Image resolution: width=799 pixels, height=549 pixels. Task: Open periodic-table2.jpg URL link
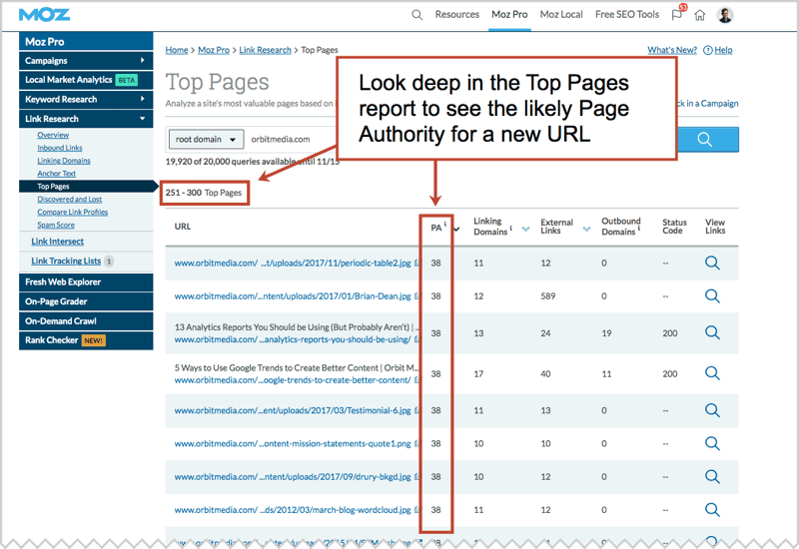[x=293, y=263]
